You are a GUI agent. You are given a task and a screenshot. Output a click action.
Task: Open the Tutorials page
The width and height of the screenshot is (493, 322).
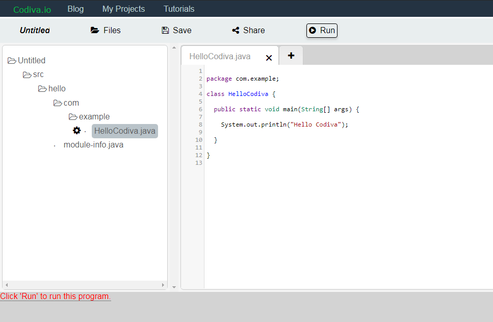[x=179, y=9]
